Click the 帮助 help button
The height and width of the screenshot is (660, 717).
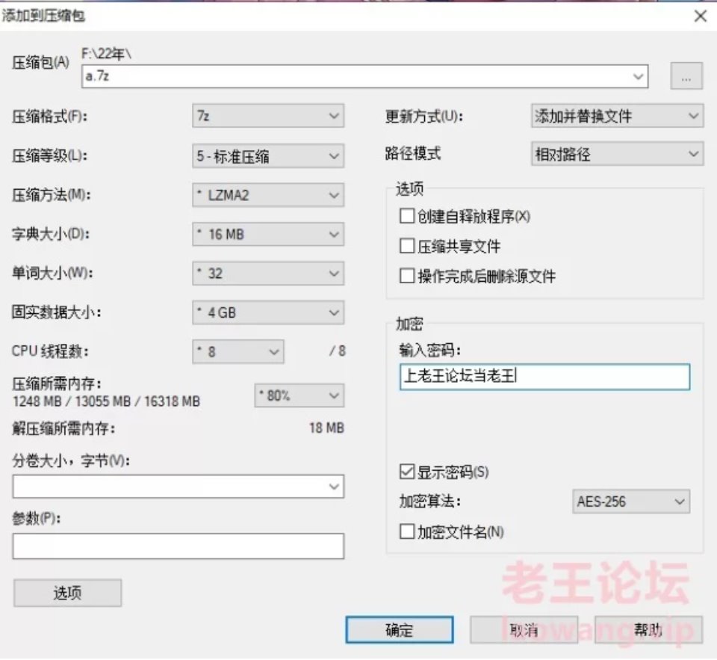(x=648, y=630)
